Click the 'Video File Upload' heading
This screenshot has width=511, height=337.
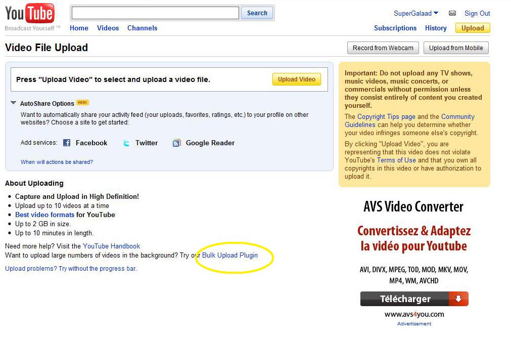[47, 48]
